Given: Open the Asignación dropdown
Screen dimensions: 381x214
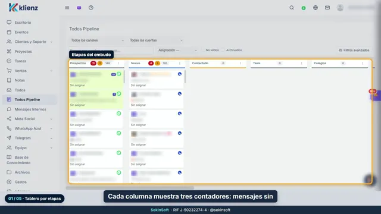Looking at the screenshot, I should point(177,50).
